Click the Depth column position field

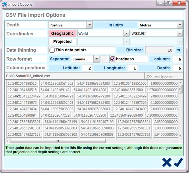[177, 68]
